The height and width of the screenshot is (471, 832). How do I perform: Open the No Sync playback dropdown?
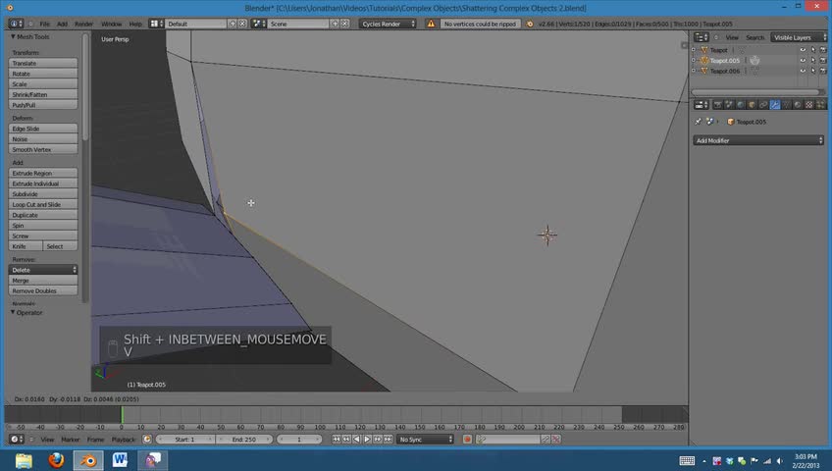tap(426, 440)
